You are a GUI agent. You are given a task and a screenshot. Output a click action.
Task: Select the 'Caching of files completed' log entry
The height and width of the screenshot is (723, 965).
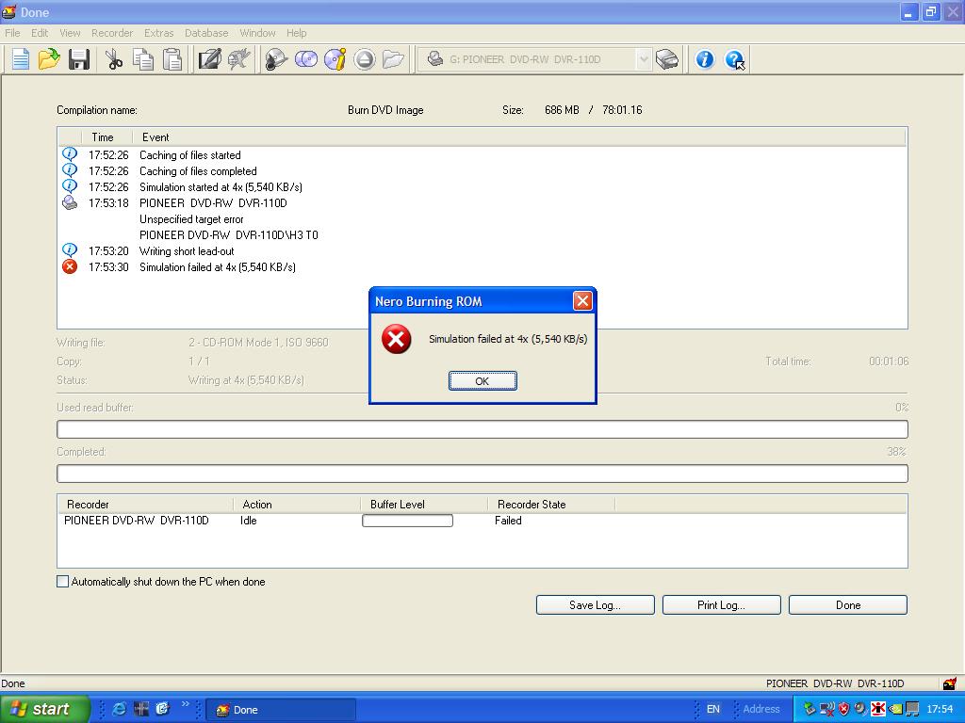(x=198, y=171)
